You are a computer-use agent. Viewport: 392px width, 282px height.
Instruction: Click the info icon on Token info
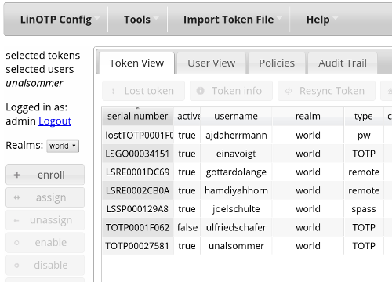click(x=200, y=91)
